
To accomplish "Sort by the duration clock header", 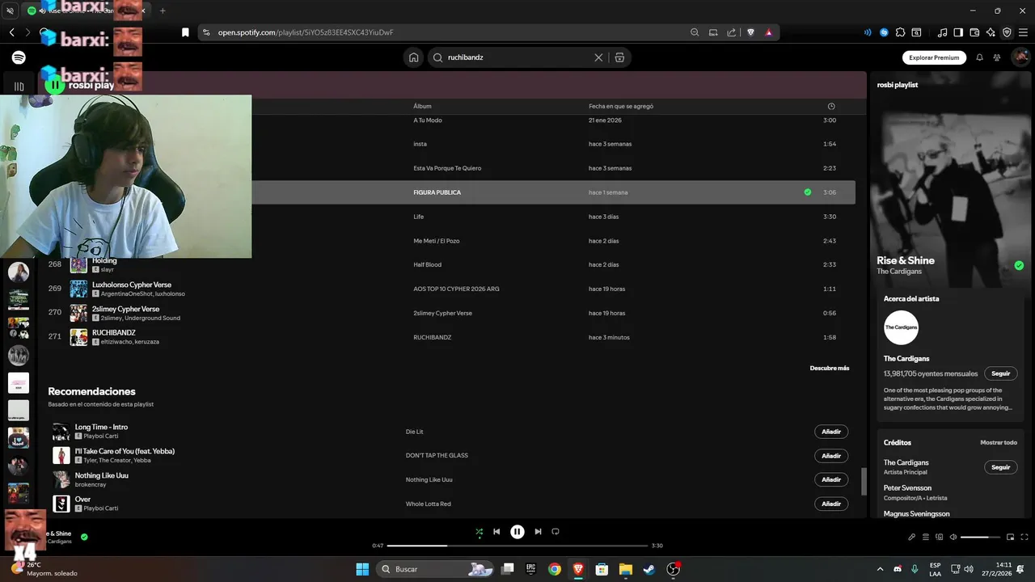I will click(831, 106).
